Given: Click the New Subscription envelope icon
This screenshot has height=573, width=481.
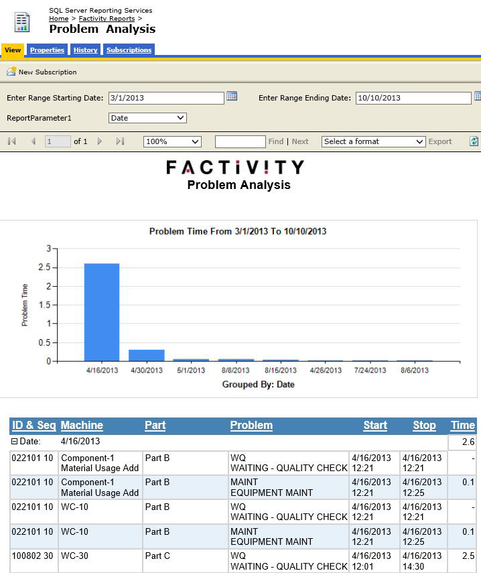Looking at the screenshot, I should pos(11,71).
